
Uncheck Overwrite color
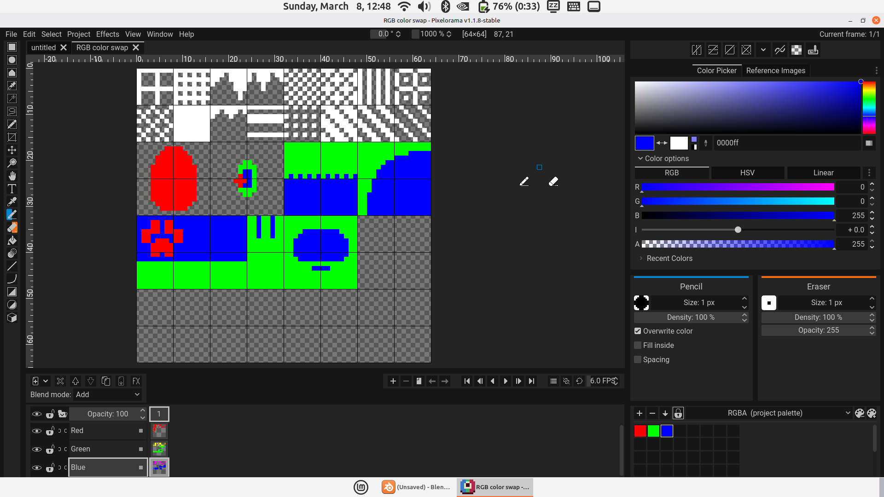[x=638, y=331]
